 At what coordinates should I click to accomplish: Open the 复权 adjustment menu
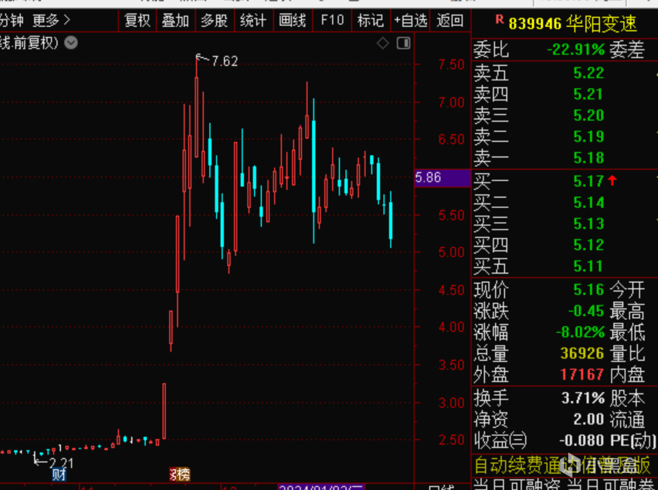pyautogui.click(x=137, y=21)
